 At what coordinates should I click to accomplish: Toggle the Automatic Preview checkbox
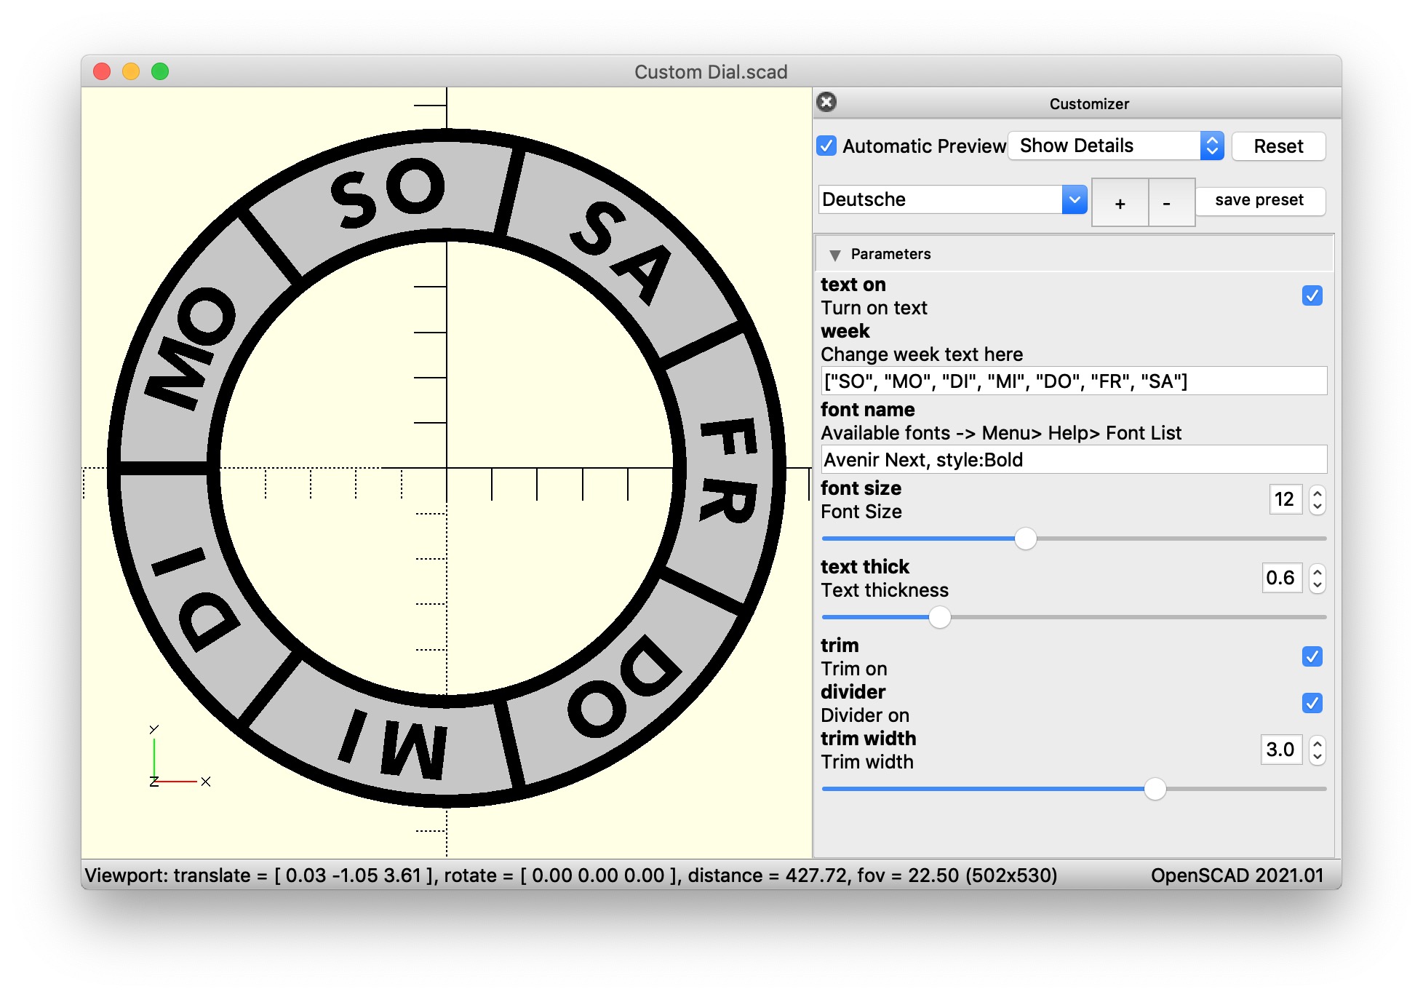[x=826, y=146]
